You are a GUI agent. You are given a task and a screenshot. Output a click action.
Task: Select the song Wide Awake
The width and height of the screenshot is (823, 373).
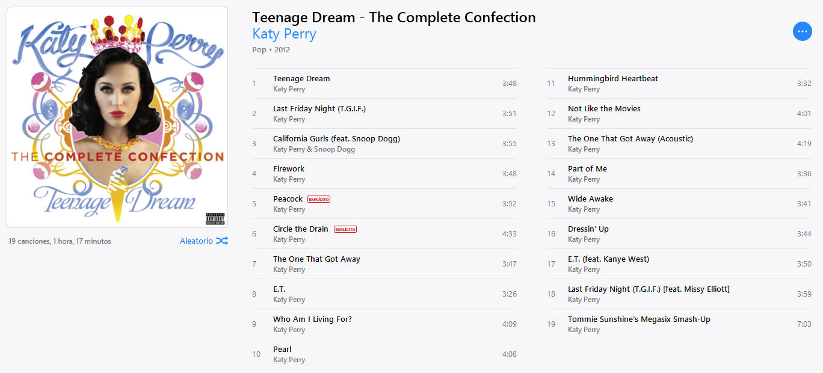pyautogui.click(x=679, y=204)
